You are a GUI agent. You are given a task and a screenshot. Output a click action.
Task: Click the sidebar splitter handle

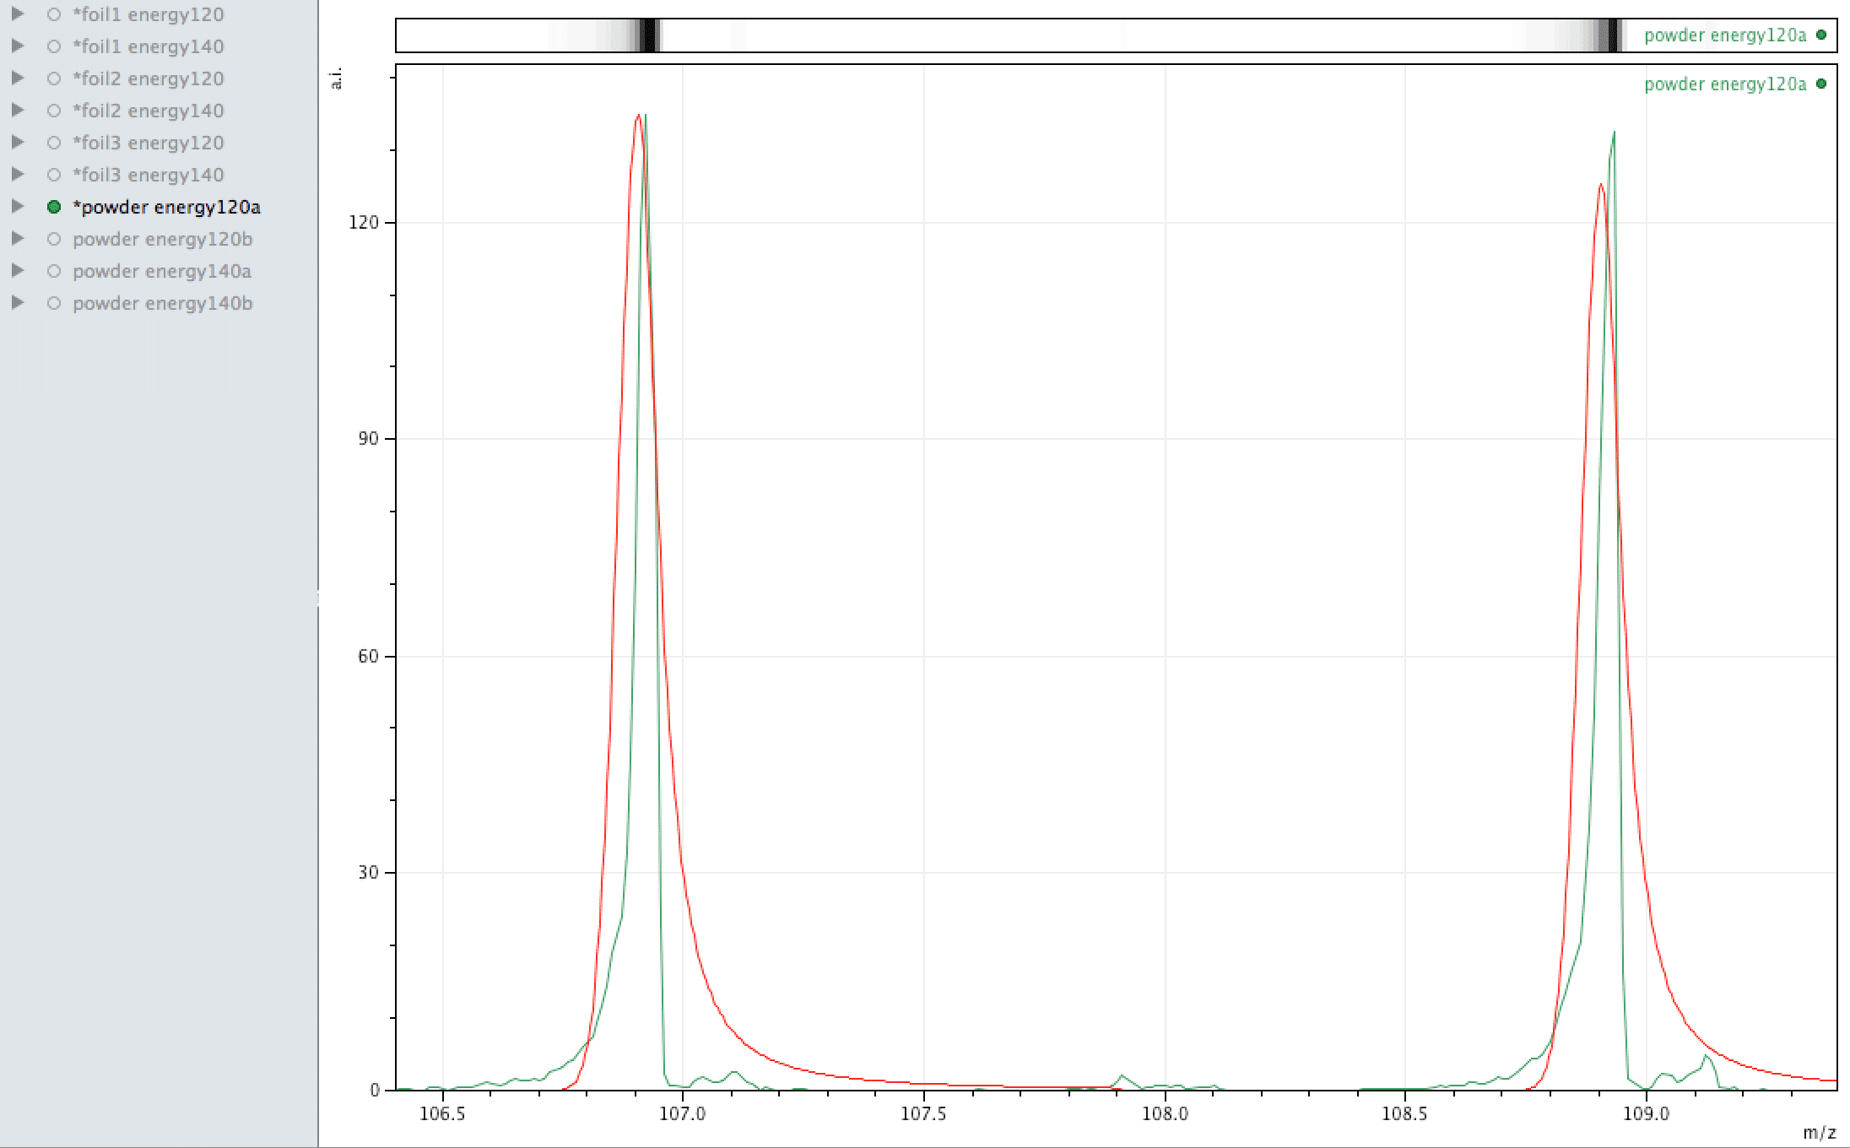pos(318,598)
